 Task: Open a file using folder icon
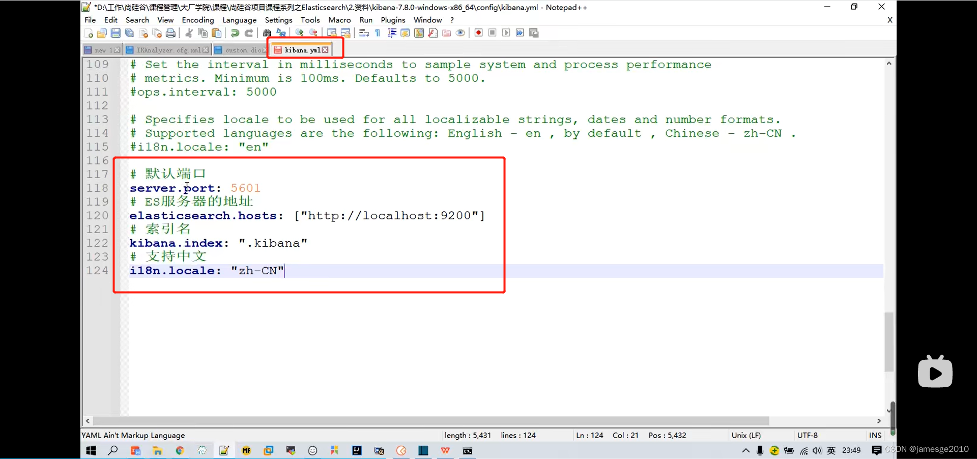point(102,33)
